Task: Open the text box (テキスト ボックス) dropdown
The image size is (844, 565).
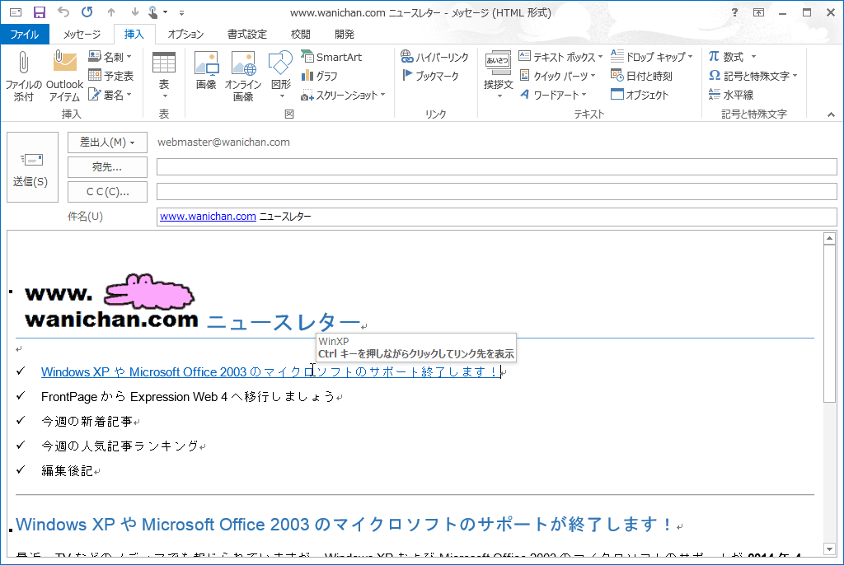Action: [x=560, y=57]
